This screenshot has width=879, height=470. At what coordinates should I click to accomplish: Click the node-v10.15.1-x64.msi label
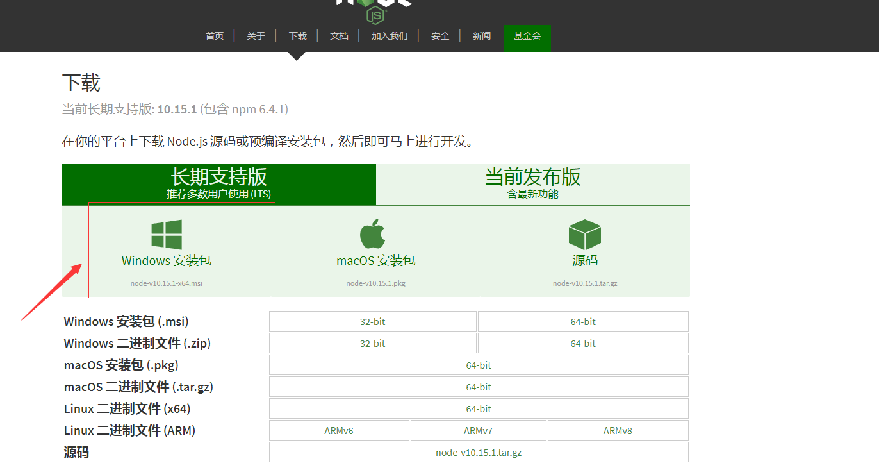tap(166, 283)
